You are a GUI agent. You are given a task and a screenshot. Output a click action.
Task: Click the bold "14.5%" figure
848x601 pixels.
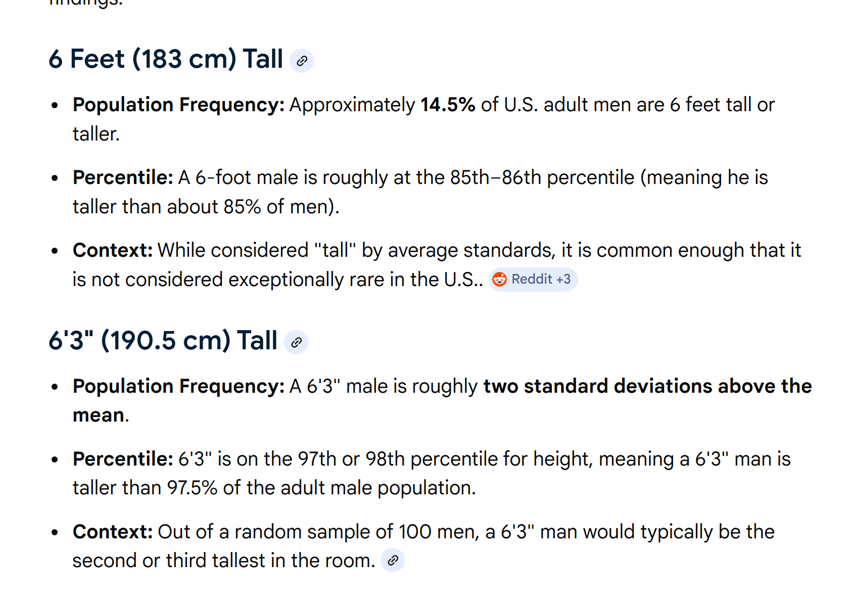point(447,105)
